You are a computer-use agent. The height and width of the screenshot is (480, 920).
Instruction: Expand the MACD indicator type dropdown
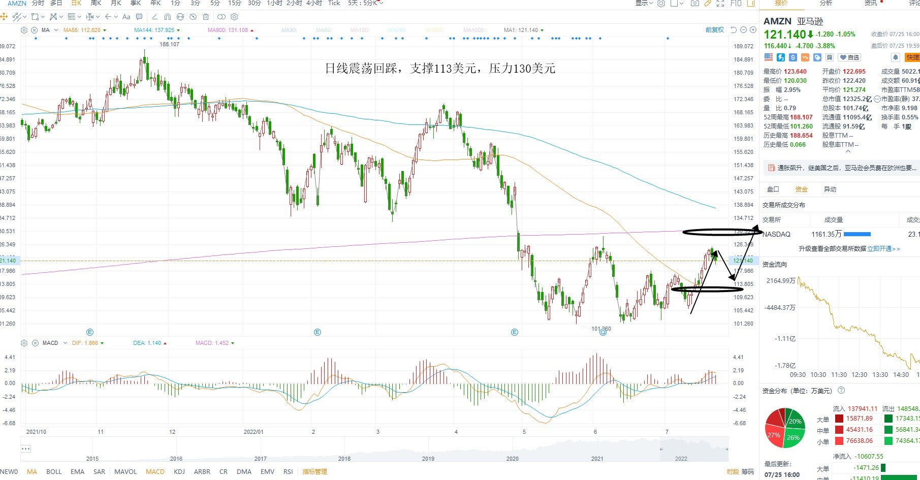click(x=65, y=343)
